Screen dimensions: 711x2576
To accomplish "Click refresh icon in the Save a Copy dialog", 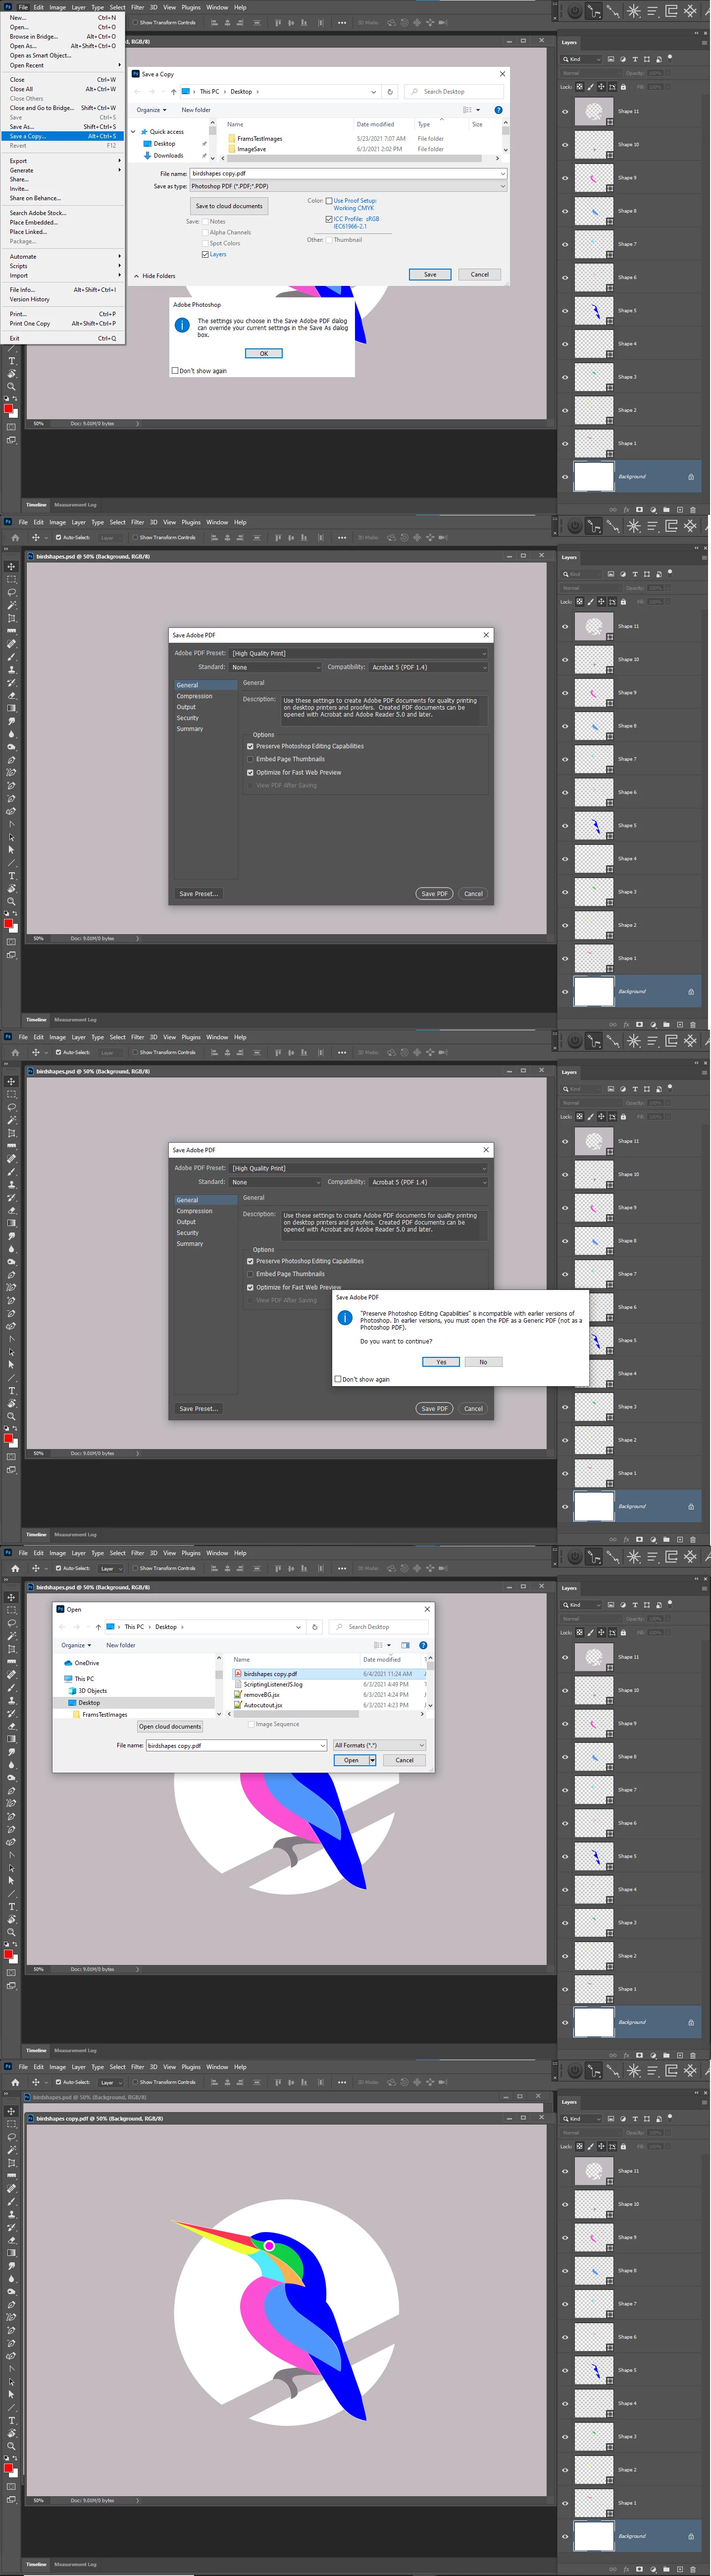I will tap(391, 91).
